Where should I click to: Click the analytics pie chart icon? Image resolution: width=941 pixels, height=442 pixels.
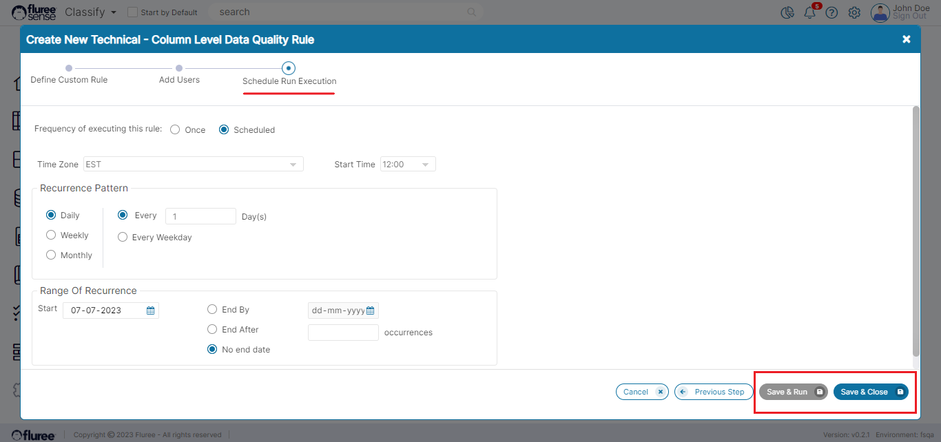787,12
